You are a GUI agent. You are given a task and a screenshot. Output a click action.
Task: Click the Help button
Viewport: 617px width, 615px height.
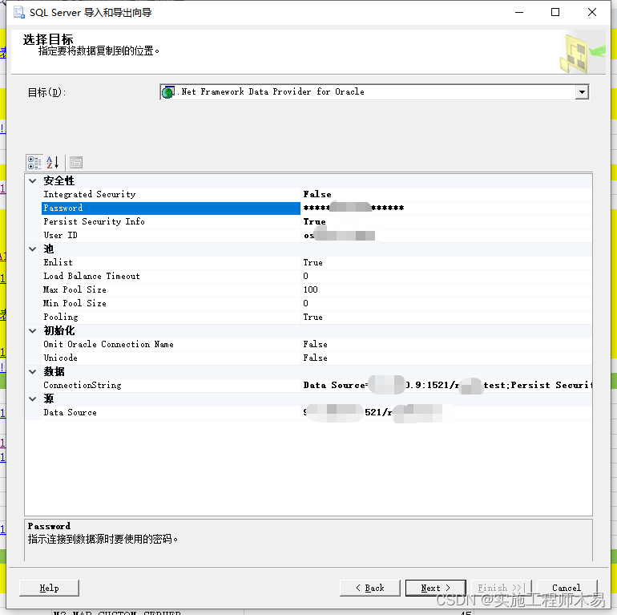(x=49, y=588)
